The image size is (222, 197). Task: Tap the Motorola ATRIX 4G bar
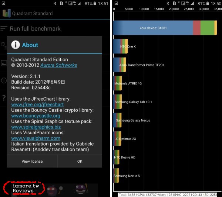(118, 83)
